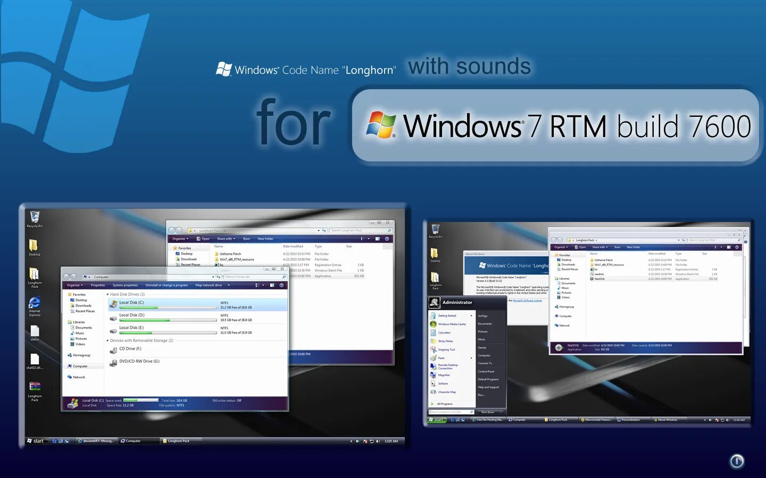Expand the Paint submenu arrow
766x478 pixels.
471,358
